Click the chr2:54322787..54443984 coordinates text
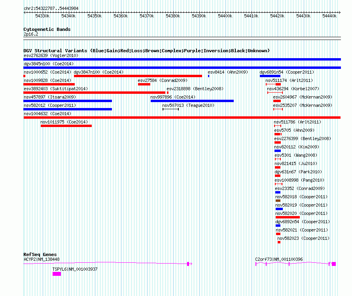The width and height of the screenshot is (352, 296). [x=51, y=8]
